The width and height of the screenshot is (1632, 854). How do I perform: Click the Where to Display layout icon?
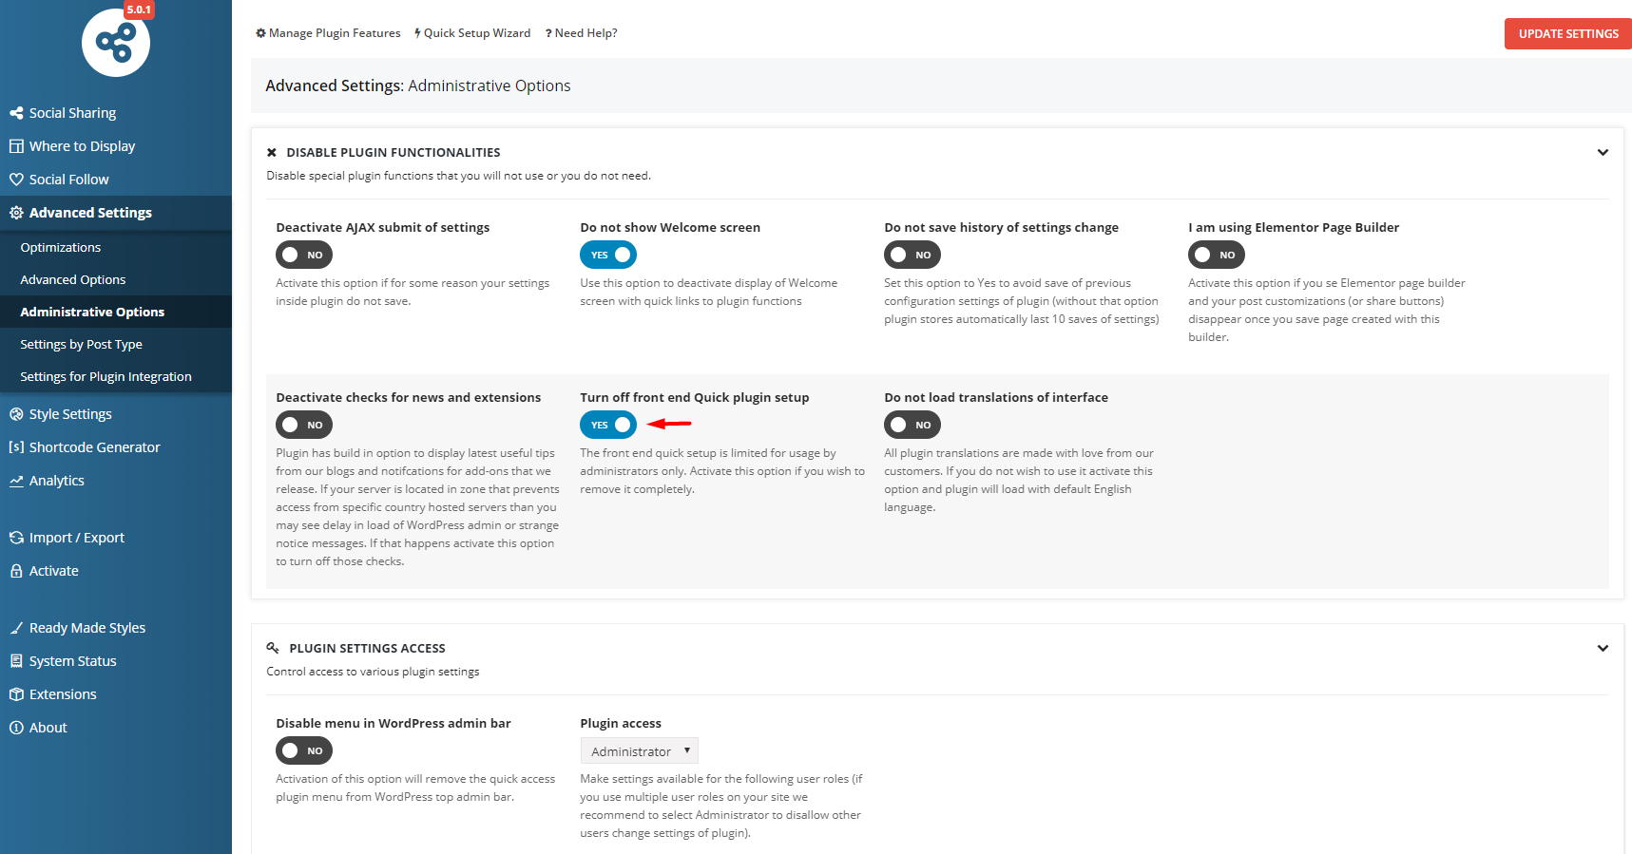click(x=16, y=146)
